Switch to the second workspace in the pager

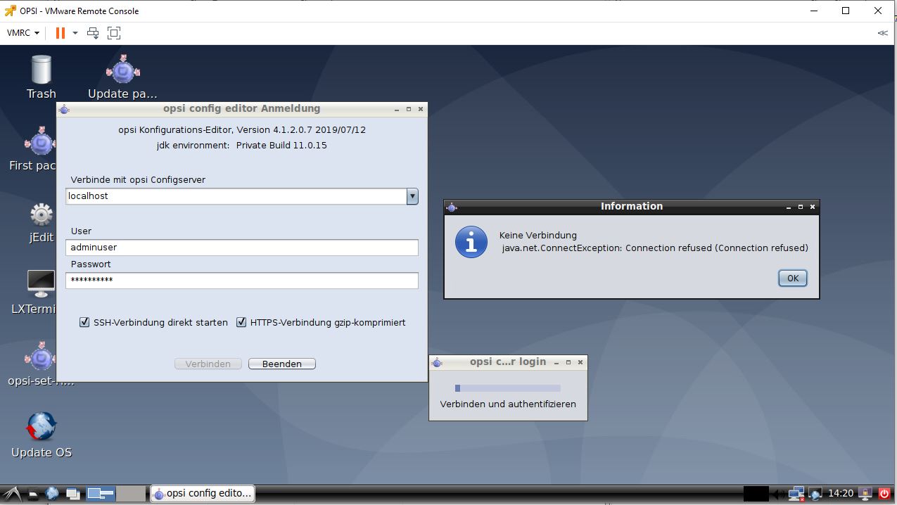pyautogui.click(x=130, y=494)
